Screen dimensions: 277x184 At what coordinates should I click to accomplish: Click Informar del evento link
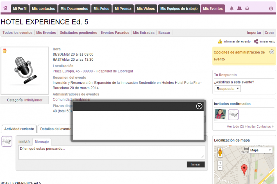(x=237, y=41)
